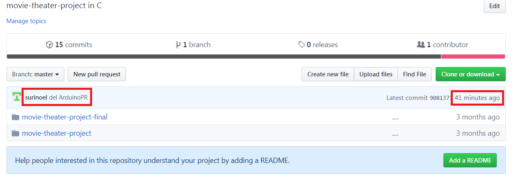Open the movie-theater-project-final folder
Screen dimensions: 520x182
(65, 117)
